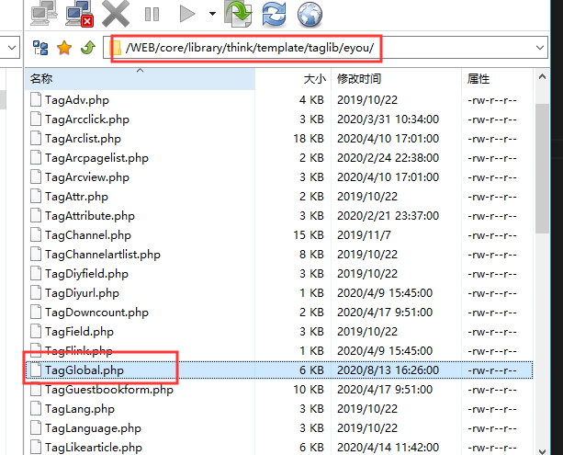Click the green up-directory arrow icon

point(86,47)
